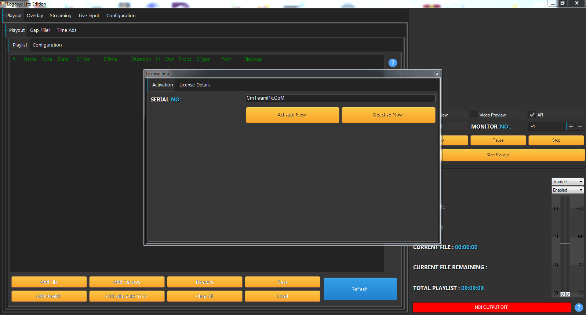This screenshot has width=586, height=315.
Task: Pause the playout
Action: coord(498,140)
